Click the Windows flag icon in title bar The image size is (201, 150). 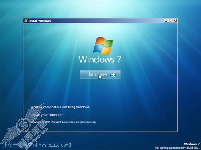tap(26, 21)
